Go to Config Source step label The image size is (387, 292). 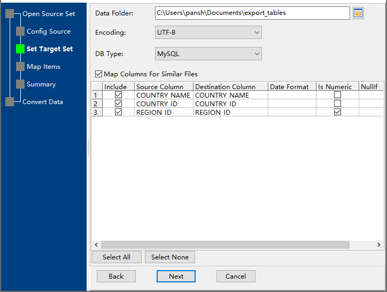(x=49, y=31)
